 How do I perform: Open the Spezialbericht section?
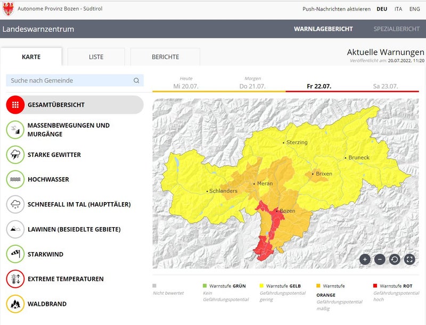pos(396,29)
